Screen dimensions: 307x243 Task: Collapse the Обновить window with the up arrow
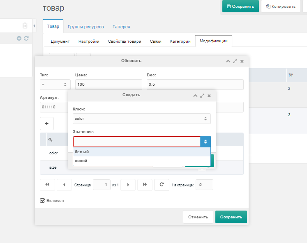pyautogui.click(x=228, y=61)
